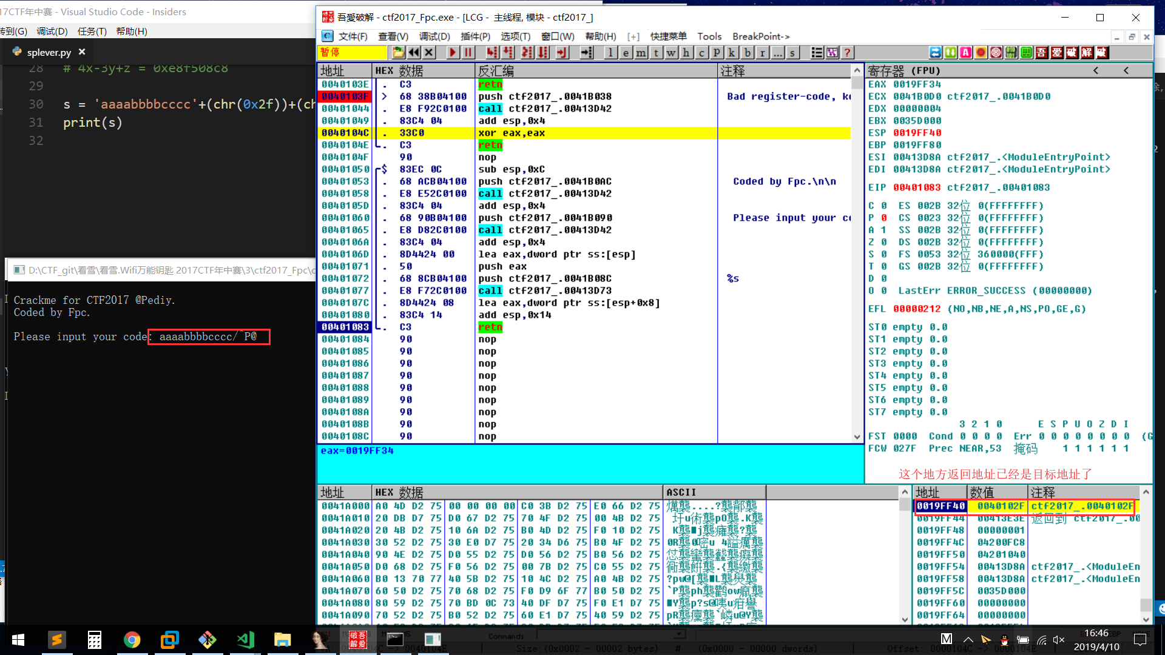1165x655 pixels.
Task: Click the appearance options grid icon
Action: pyautogui.click(x=832, y=53)
